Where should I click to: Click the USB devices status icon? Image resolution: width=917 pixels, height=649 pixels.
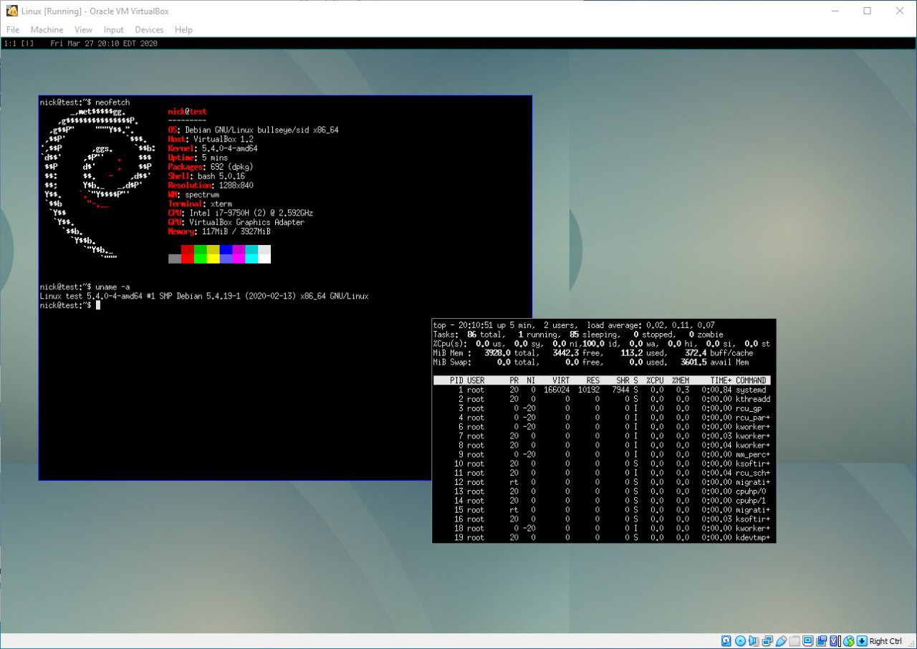781,640
